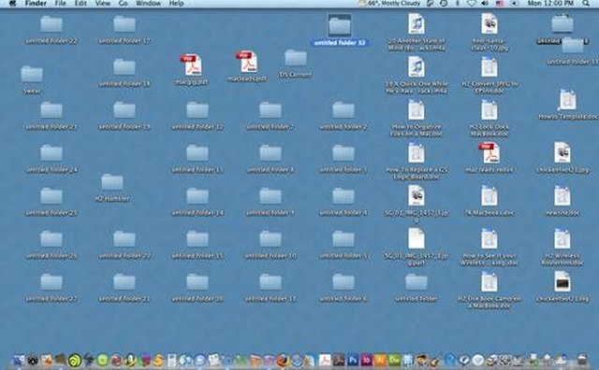Open Finder from the Dock

pos(19,360)
